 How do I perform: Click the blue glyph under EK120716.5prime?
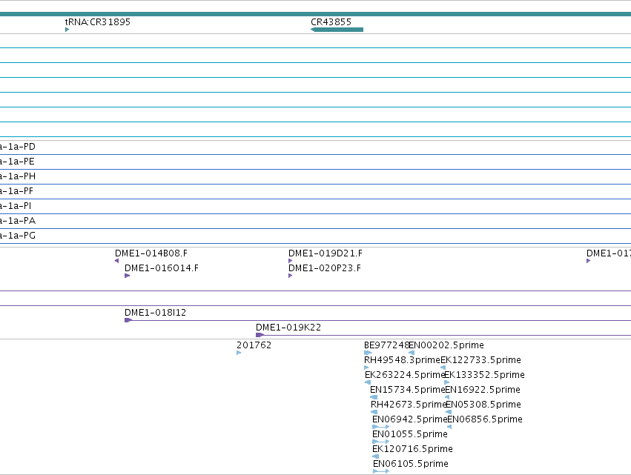click(375, 456)
